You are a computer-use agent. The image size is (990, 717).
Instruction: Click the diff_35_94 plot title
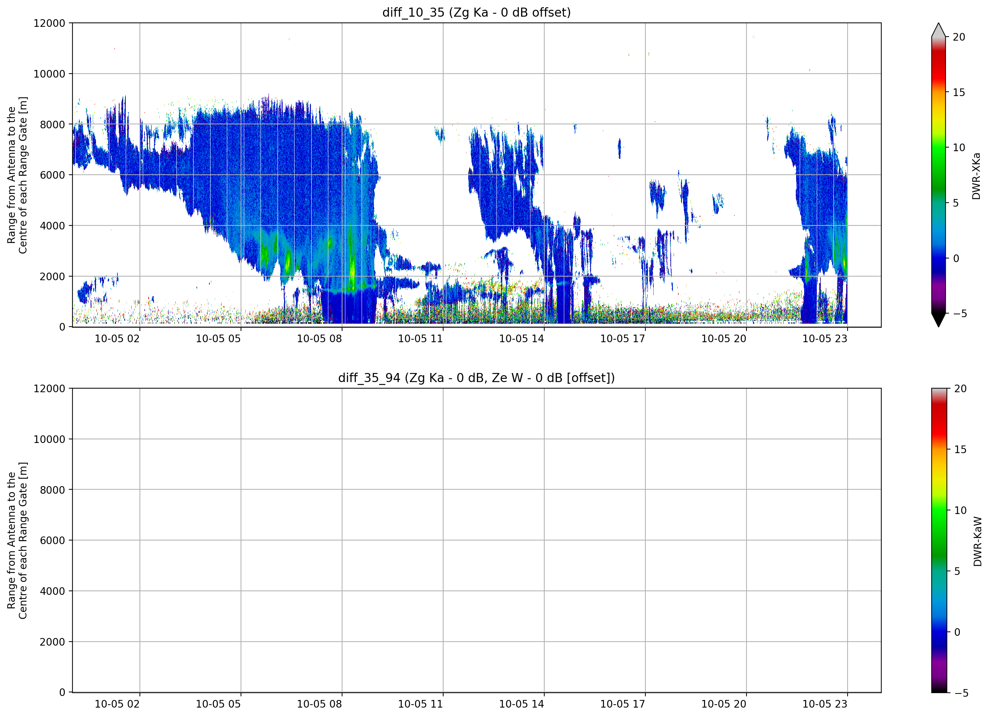[x=476, y=378]
